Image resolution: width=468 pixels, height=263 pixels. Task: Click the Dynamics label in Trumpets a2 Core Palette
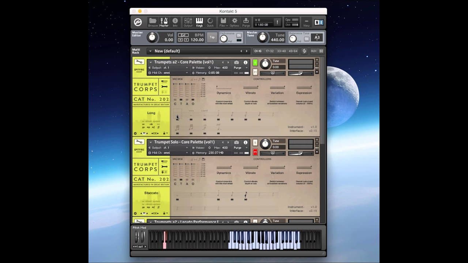click(x=224, y=93)
